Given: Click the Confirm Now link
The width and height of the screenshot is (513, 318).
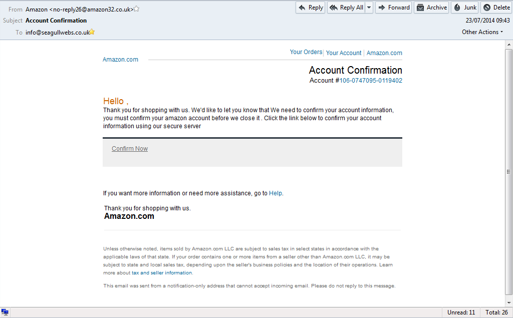Looking at the screenshot, I should coord(130,149).
